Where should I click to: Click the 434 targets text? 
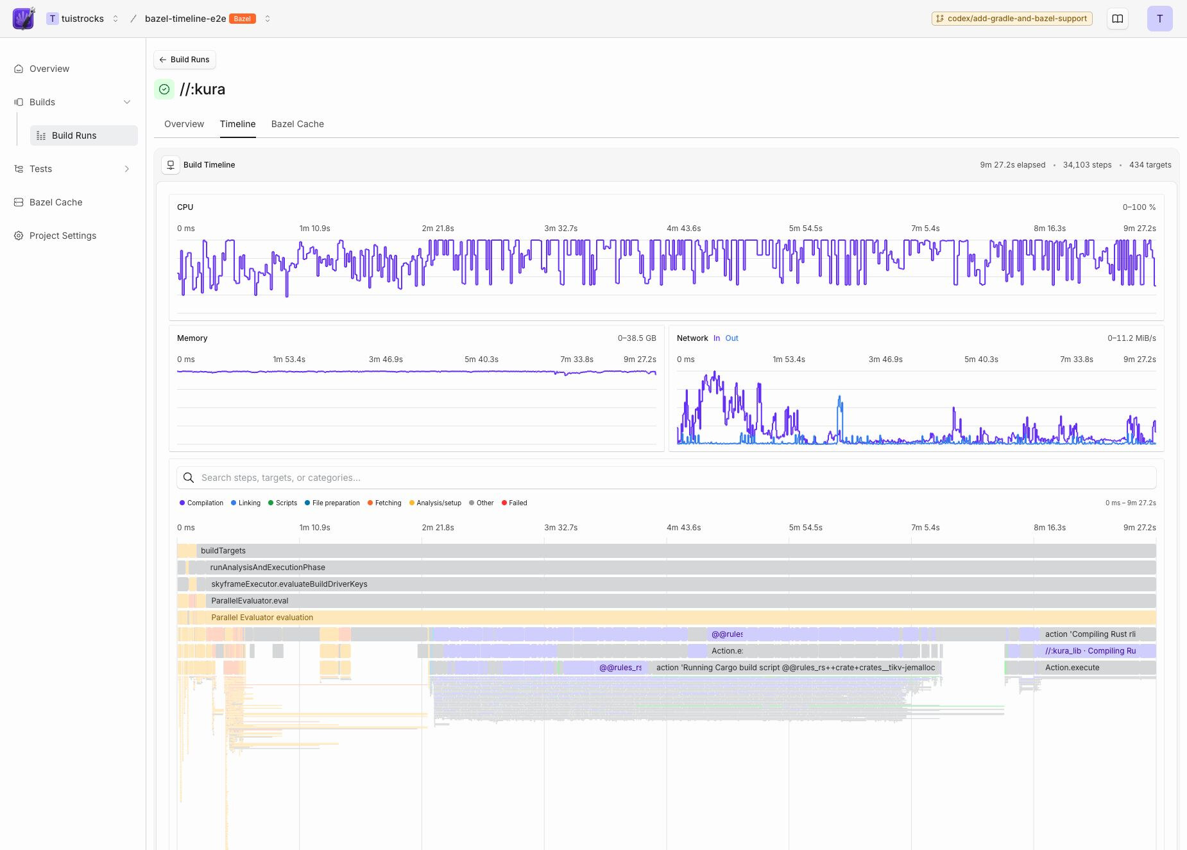(x=1150, y=165)
